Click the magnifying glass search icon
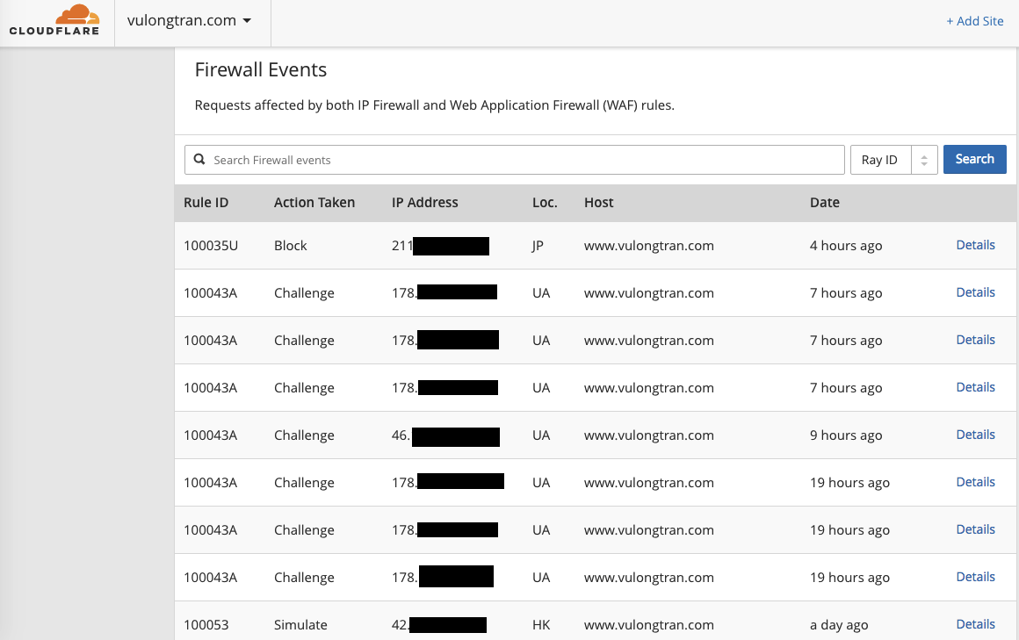 pyautogui.click(x=199, y=159)
